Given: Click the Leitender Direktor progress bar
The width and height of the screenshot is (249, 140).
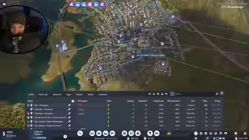Looking at the screenshot, I should (x=39, y=138).
